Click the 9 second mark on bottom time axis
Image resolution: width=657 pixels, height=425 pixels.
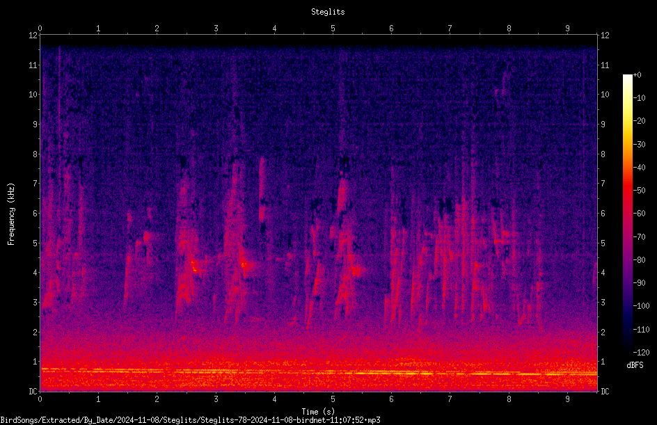point(567,399)
